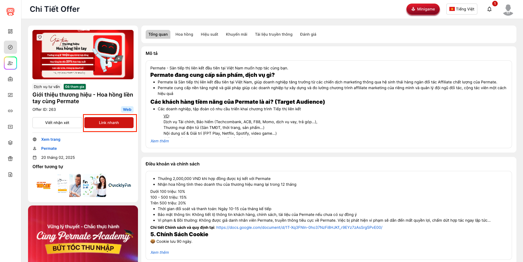
Task: Open the dashboard grid icon in the sidebar
Action: (10, 31)
